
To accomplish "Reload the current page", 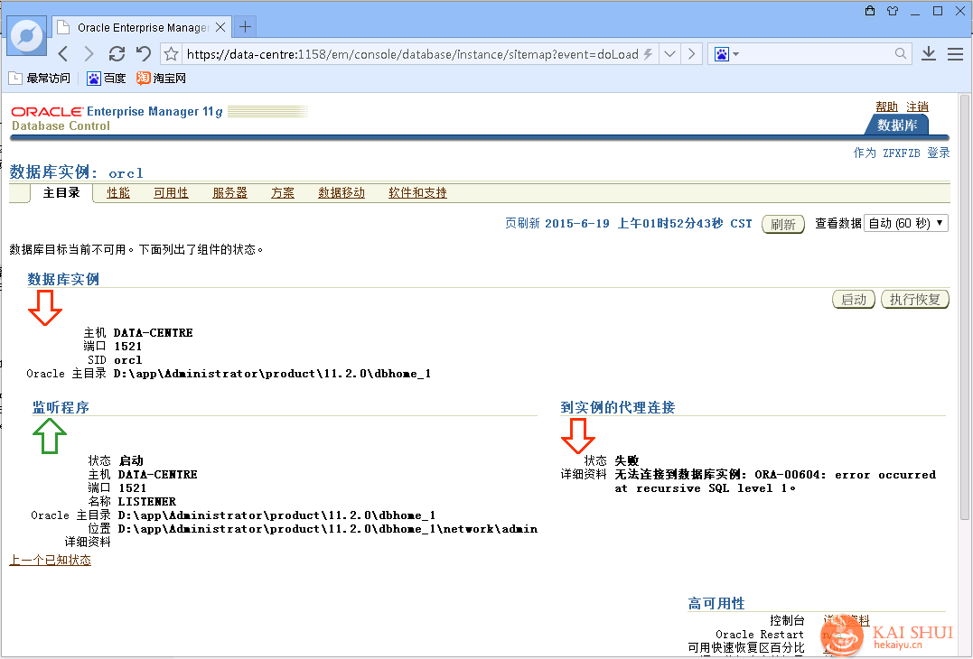I will 117,54.
